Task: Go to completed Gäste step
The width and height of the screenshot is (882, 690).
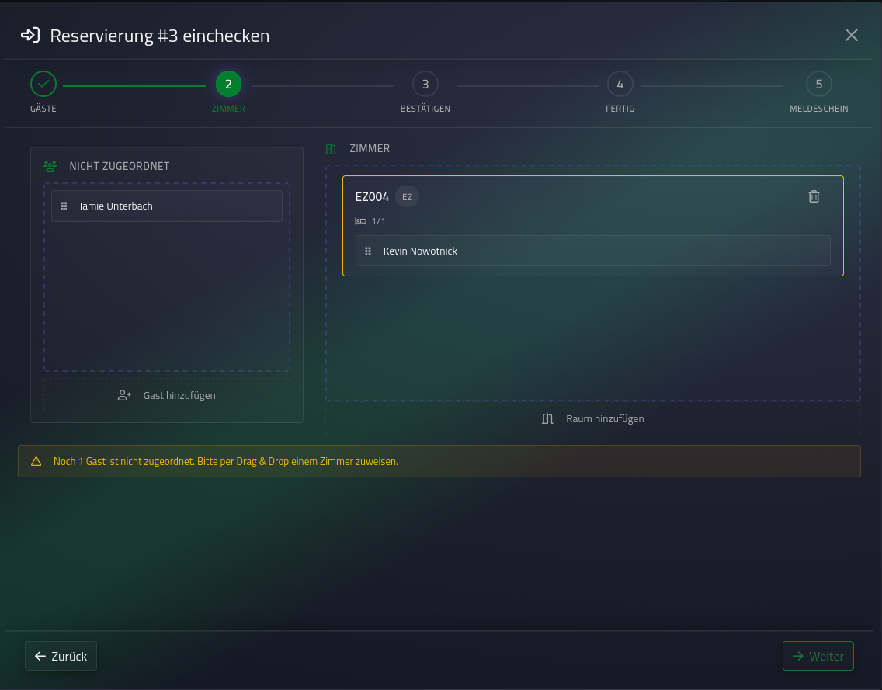Action: coord(43,84)
